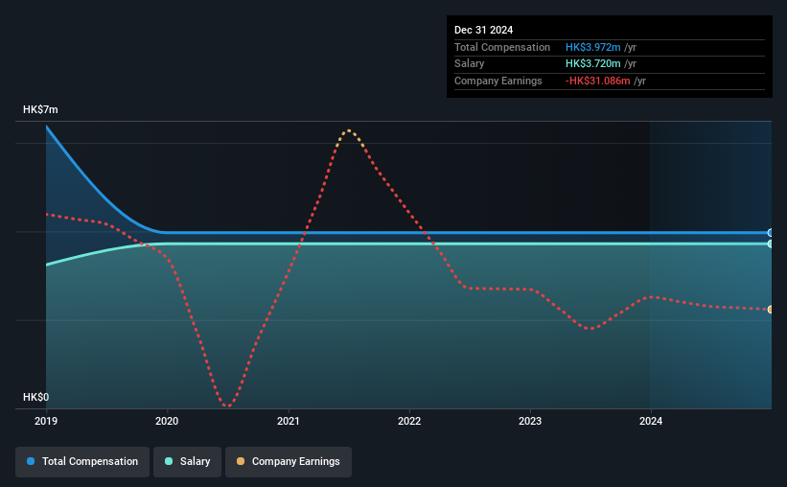Viewport: 787px width, 487px height.
Task: Click the 2019 x-axis label
Action: pos(46,421)
